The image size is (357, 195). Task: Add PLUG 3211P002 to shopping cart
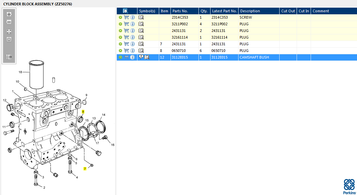pos(126,24)
